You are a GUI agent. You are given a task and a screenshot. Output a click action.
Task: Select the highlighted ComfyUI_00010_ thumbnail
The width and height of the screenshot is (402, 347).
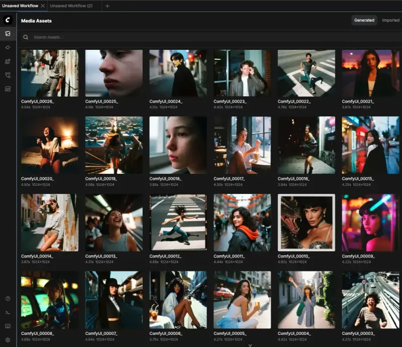click(307, 222)
